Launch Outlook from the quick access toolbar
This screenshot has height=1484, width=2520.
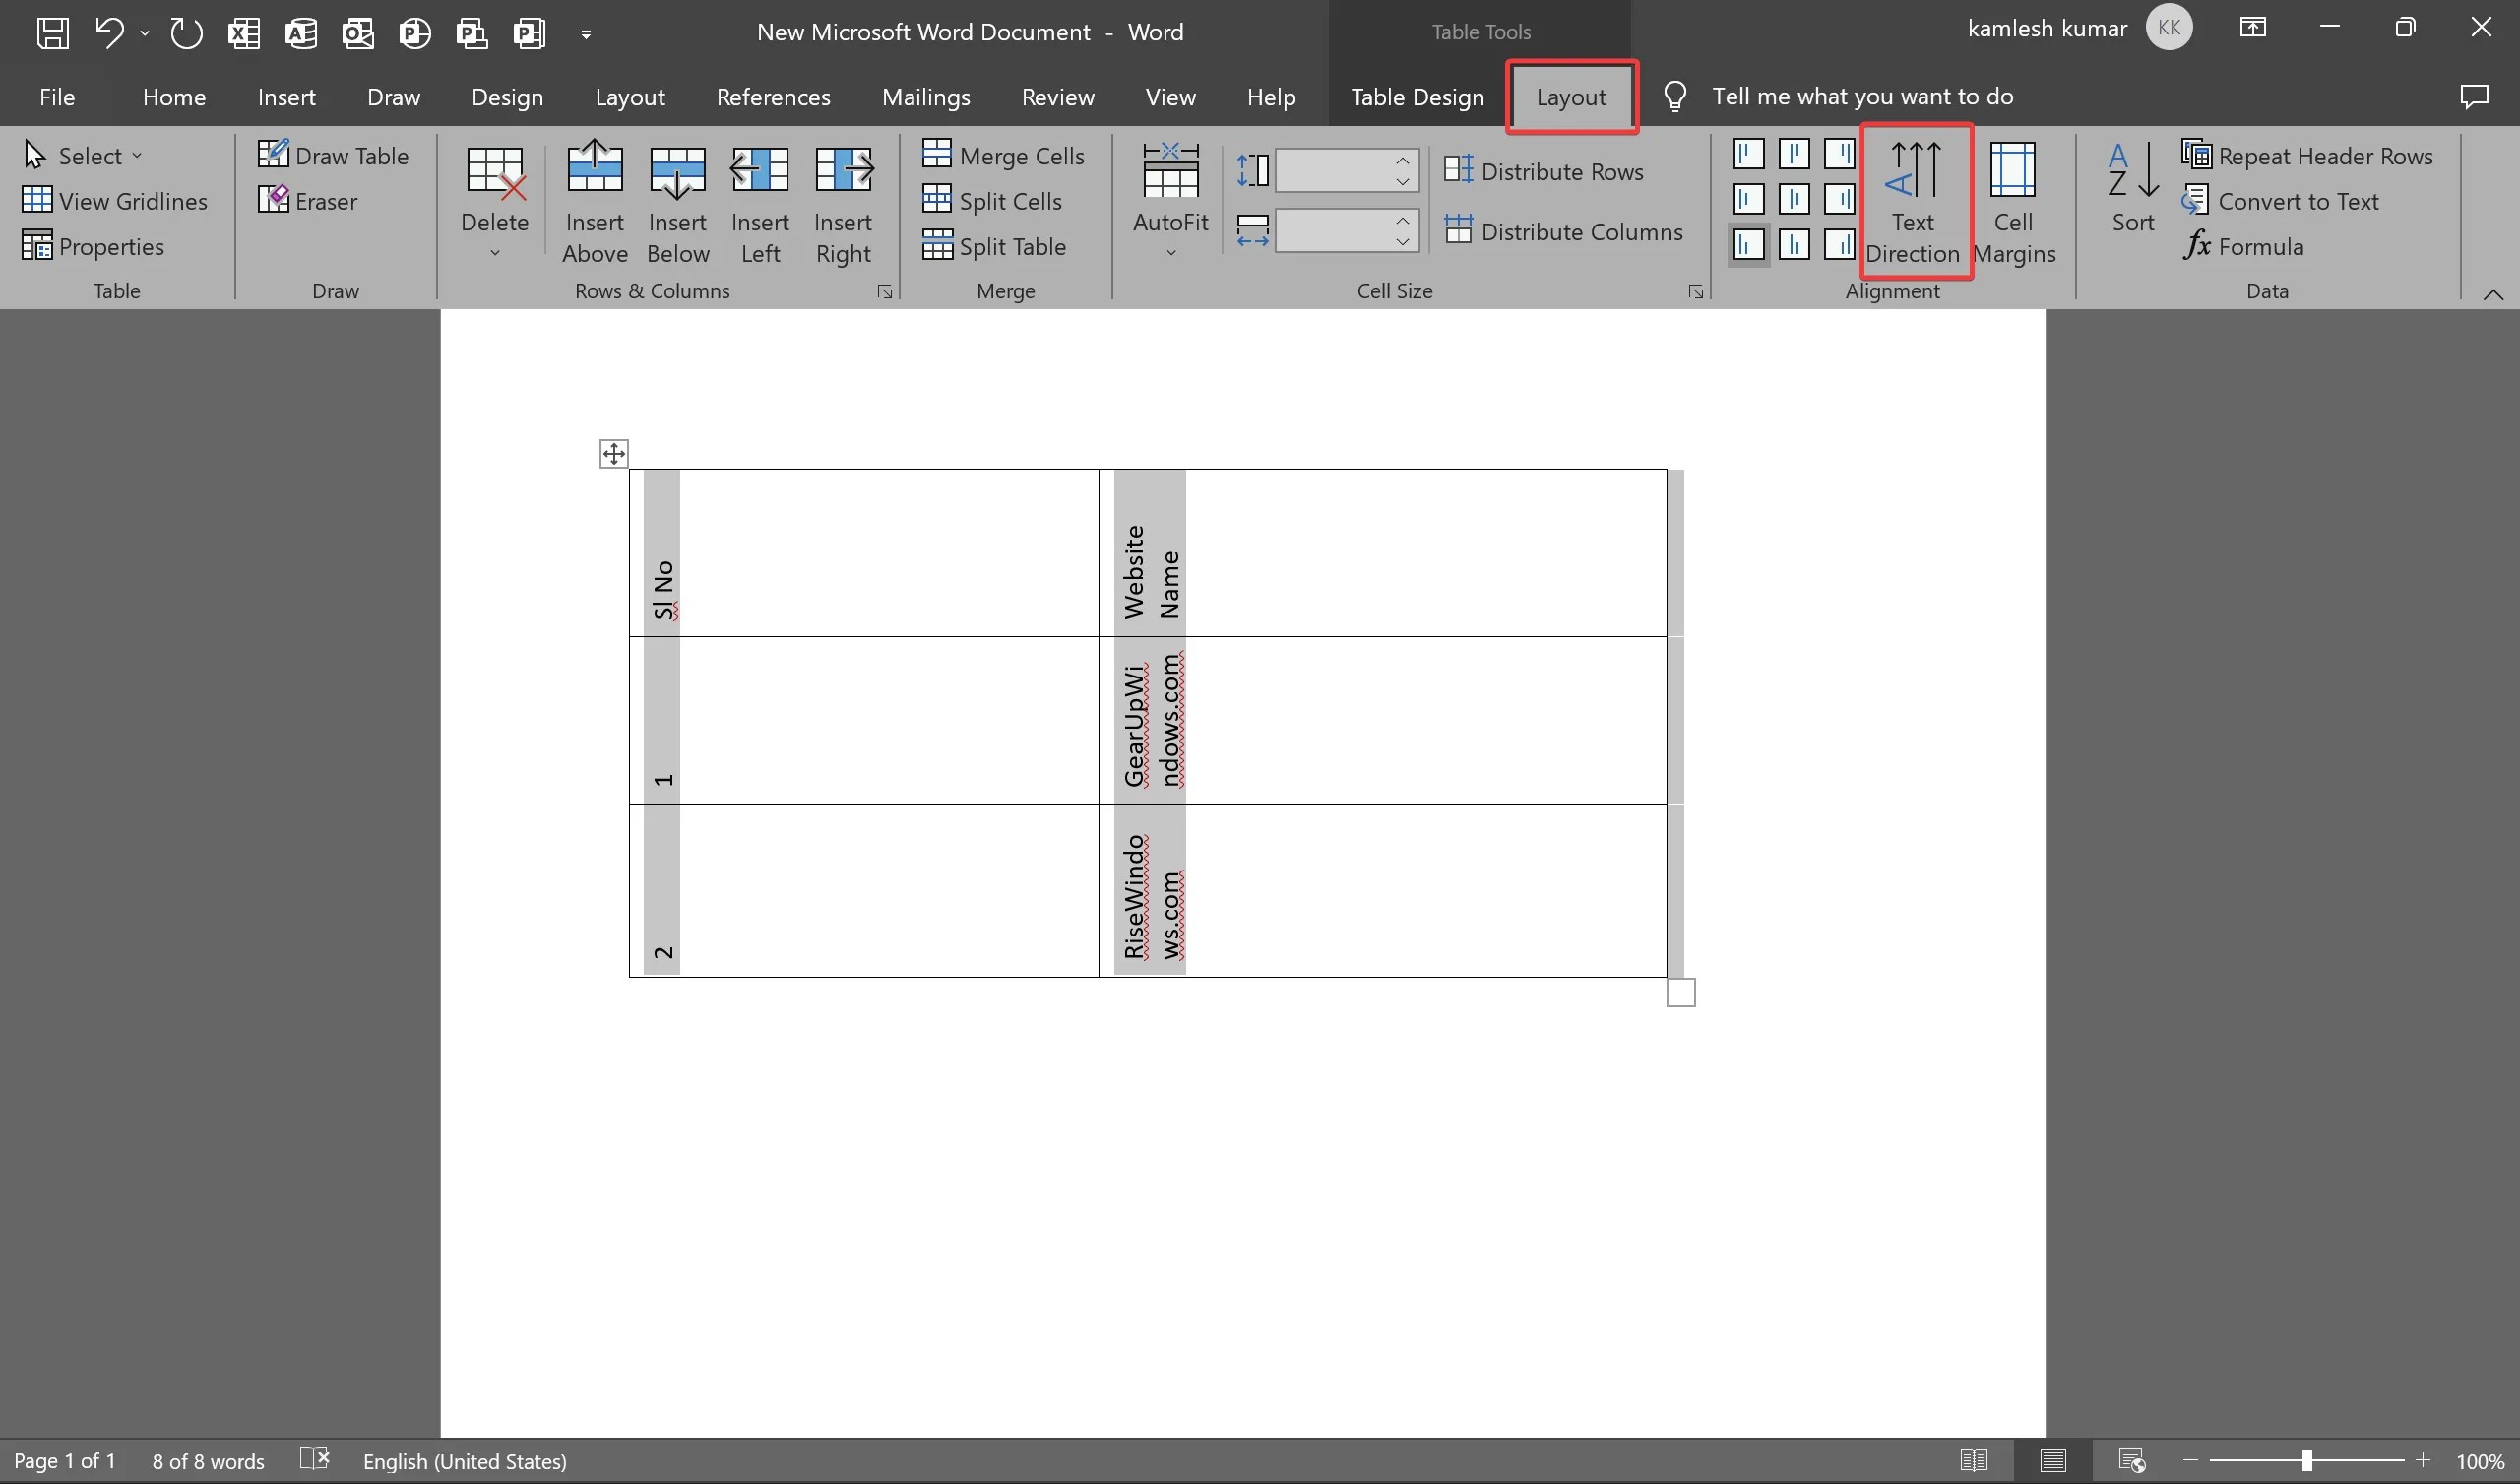click(x=357, y=33)
